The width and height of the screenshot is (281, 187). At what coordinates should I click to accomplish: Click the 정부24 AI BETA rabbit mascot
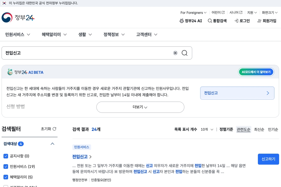tap(10, 72)
